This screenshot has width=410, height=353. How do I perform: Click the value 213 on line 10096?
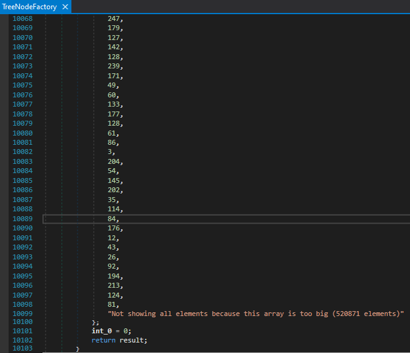tap(113, 285)
